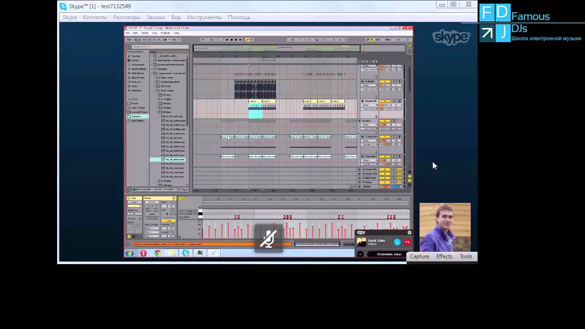This screenshot has width=585, height=329.
Task: Click Add Folder in Places
Action: coord(136,121)
